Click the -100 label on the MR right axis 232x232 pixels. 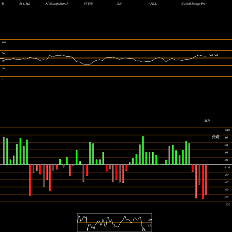pos(227,205)
